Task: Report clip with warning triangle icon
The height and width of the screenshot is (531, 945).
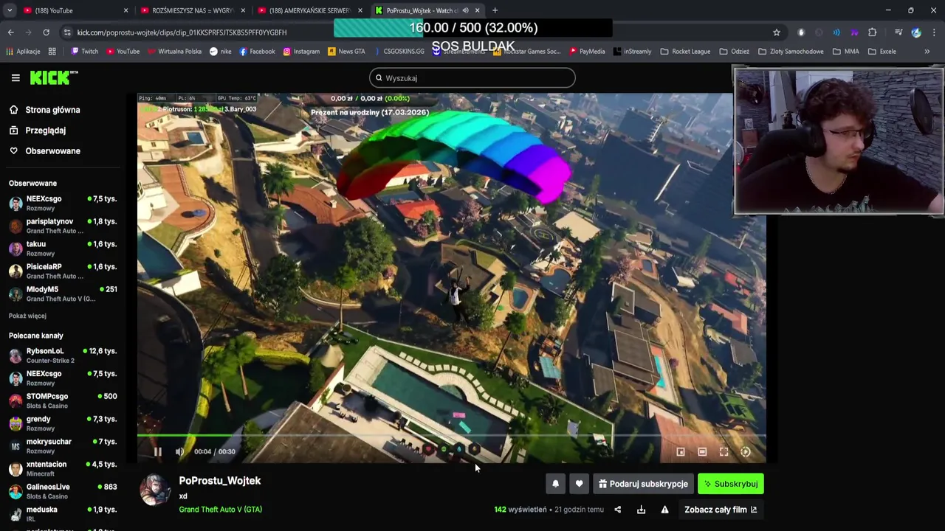Action: [x=664, y=510]
